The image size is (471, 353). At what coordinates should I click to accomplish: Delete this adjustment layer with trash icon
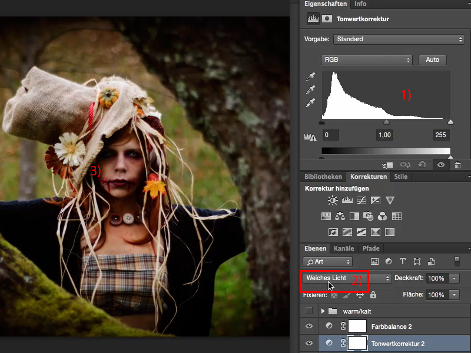[x=457, y=165]
